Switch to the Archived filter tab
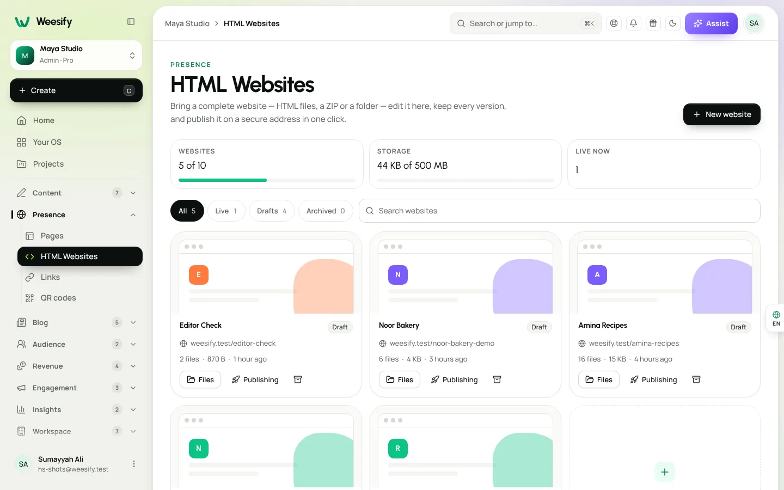 coord(326,211)
